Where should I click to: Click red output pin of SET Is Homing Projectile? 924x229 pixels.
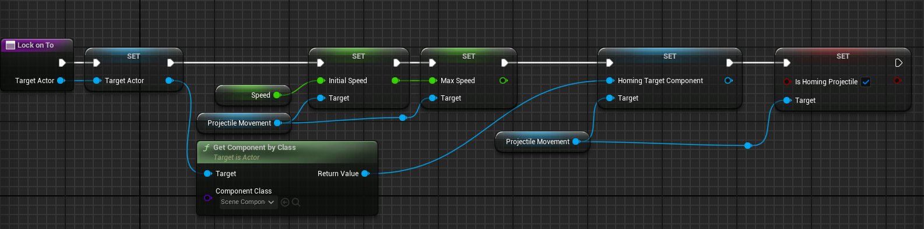tap(898, 81)
